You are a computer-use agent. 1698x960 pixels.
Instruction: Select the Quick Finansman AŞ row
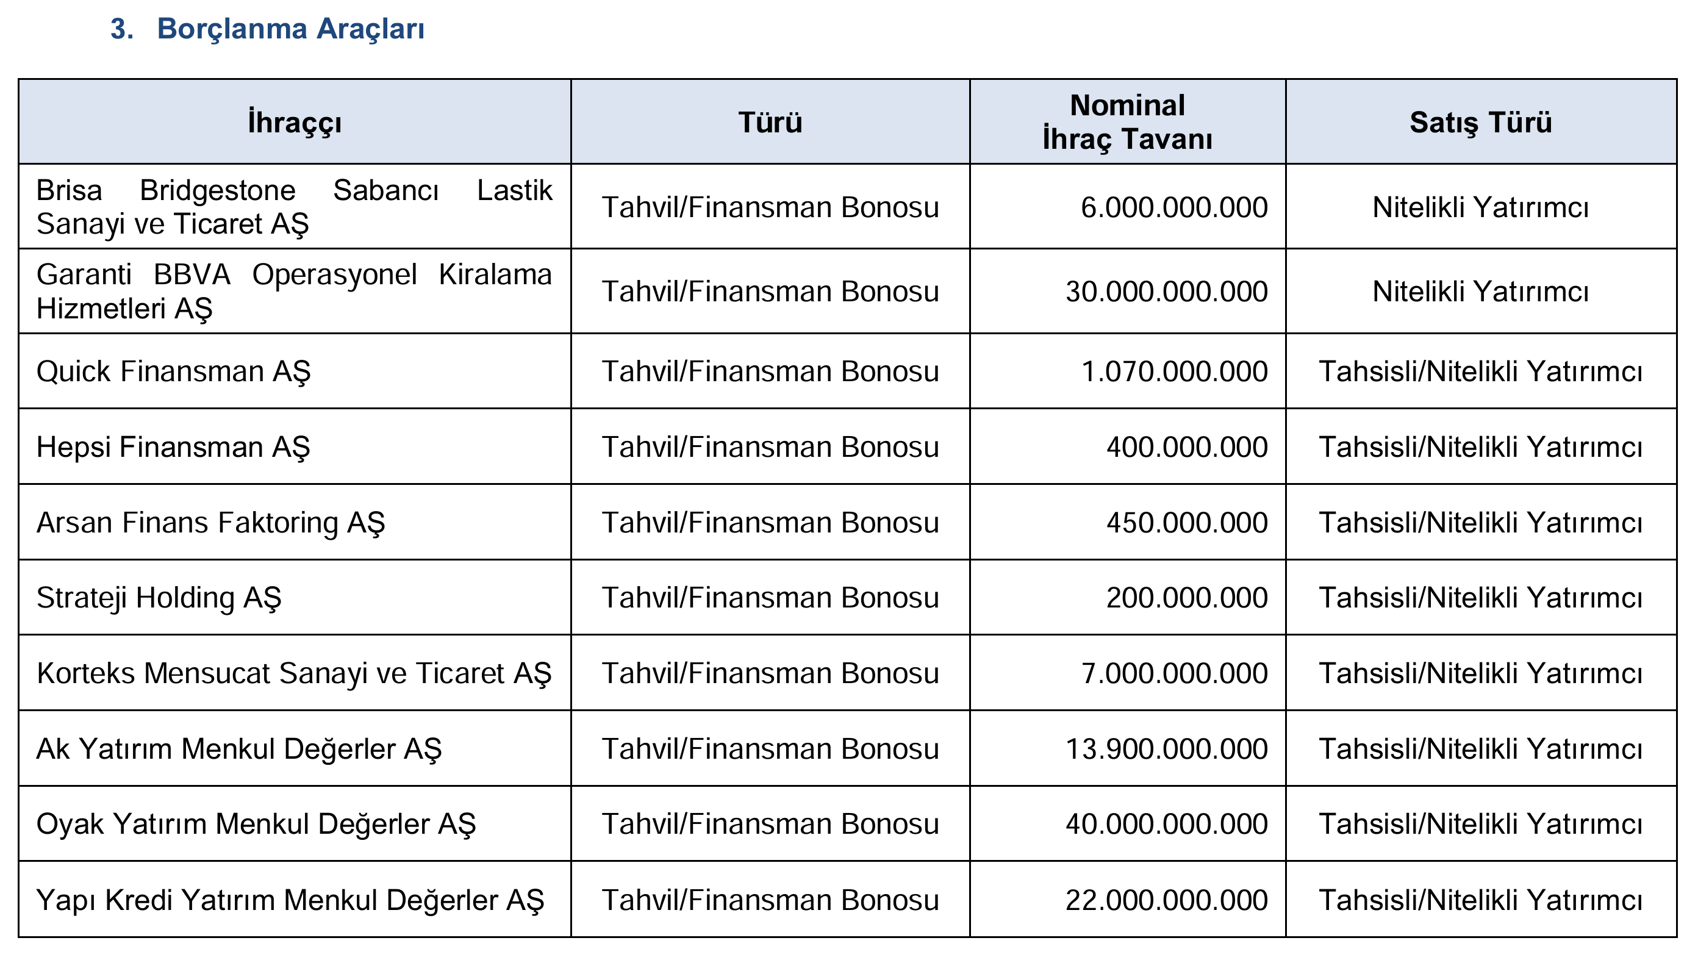tap(848, 371)
